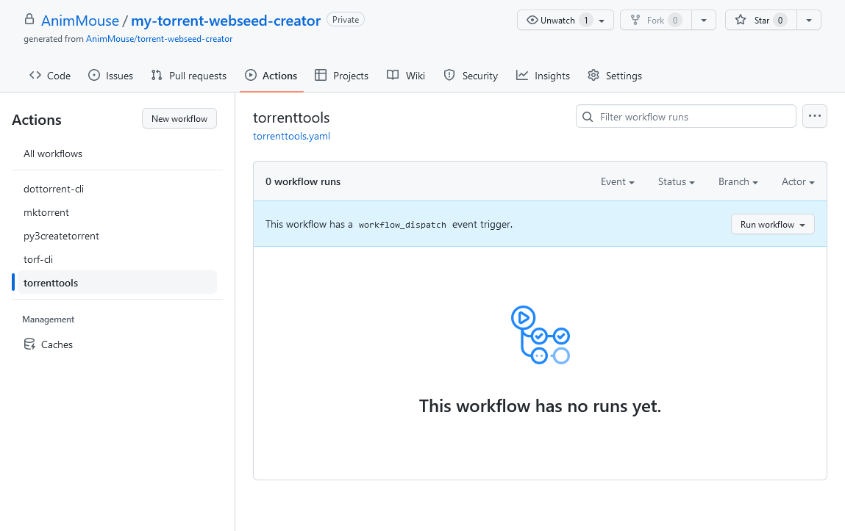The image size is (845, 531).
Task: Click the New workflow button
Action: (x=179, y=118)
